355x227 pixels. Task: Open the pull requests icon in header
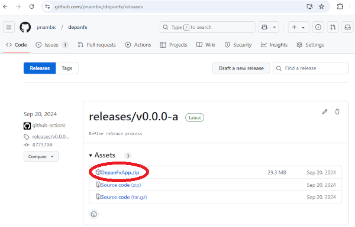coord(333,27)
